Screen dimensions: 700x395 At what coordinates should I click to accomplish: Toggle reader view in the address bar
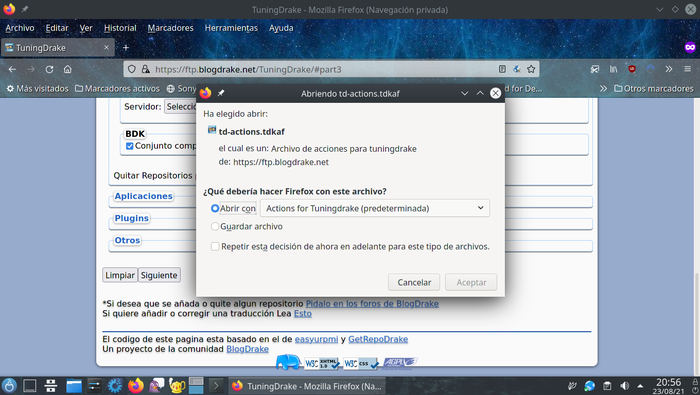pos(502,69)
